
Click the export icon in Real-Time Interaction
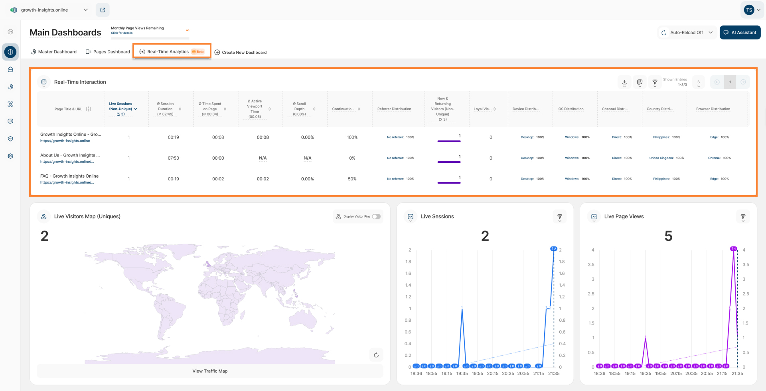tap(624, 82)
